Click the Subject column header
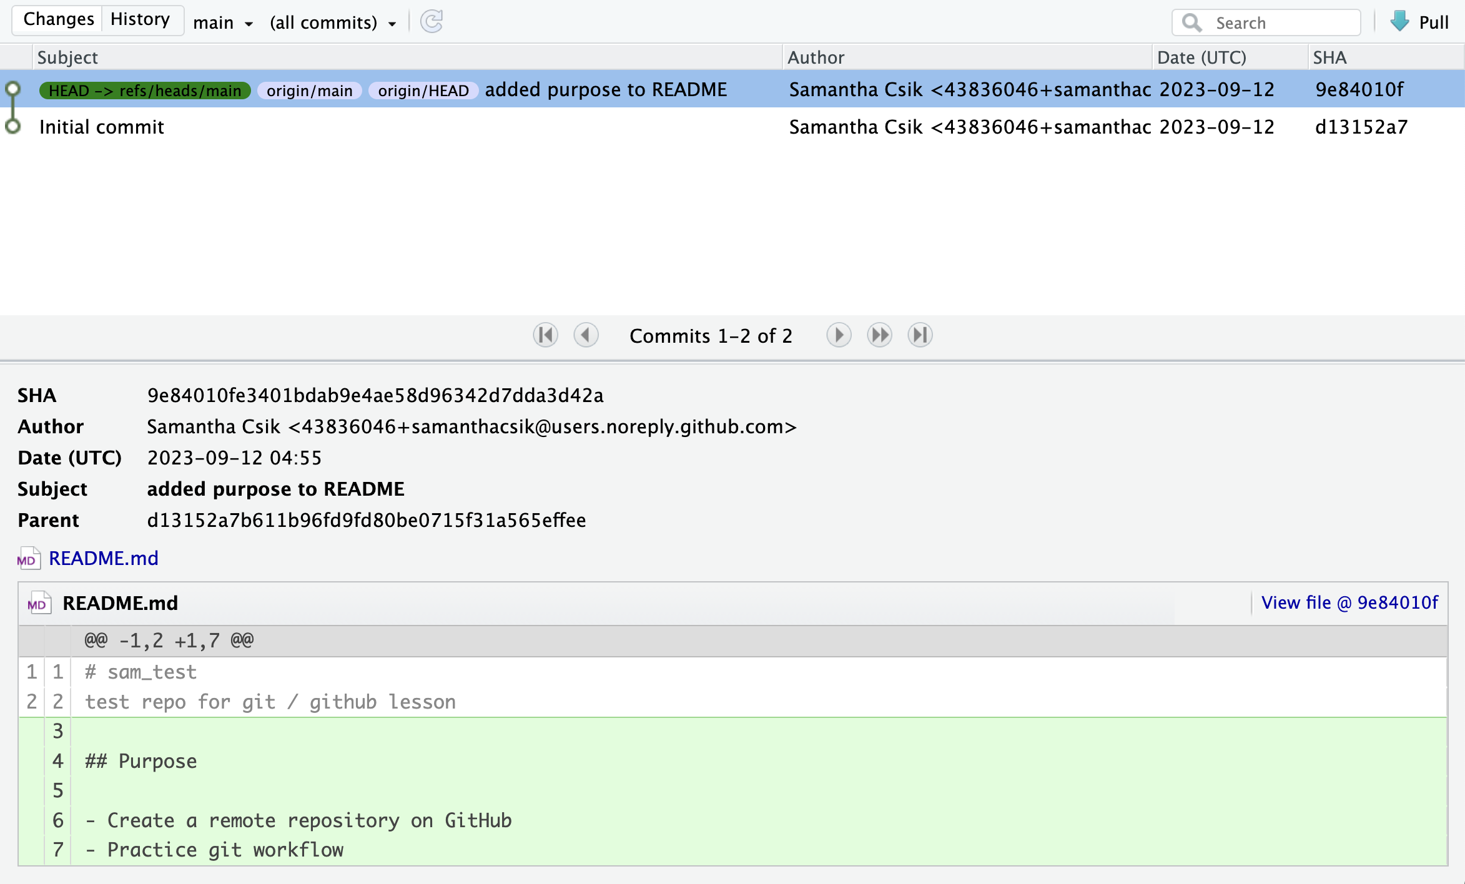 click(x=67, y=57)
